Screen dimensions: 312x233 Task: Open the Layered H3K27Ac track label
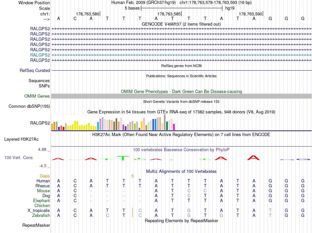pos(21,139)
